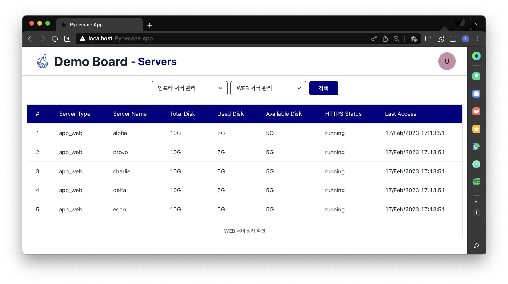Click the HTTPS Status column header
The height and width of the screenshot is (284, 508).
click(x=343, y=114)
